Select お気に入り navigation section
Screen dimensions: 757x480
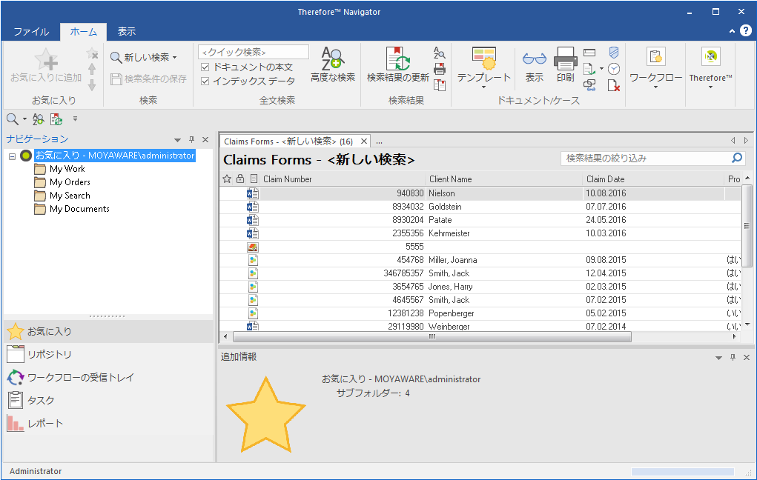click(109, 331)
